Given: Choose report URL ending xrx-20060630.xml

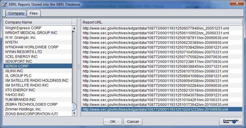Looking at the screenshot, I should [162, 38].
